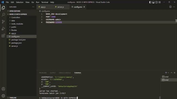This screenshot has height=99, width=177.
Task: Open package.json in the file tree
Action: point(22,43)
